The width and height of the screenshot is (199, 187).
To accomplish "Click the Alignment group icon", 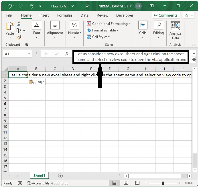I will 55,25.
